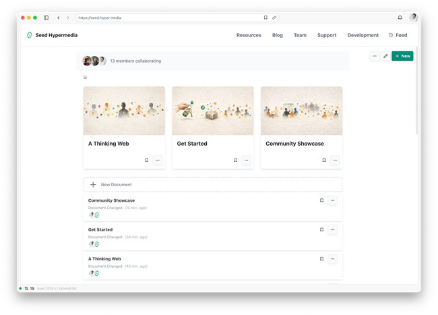
Task: Click the Seed Hypermedia leaf logo
Action: point(29,35)
